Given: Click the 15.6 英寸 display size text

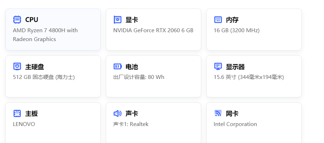Looking at the screenshot, I should (249, 77).
